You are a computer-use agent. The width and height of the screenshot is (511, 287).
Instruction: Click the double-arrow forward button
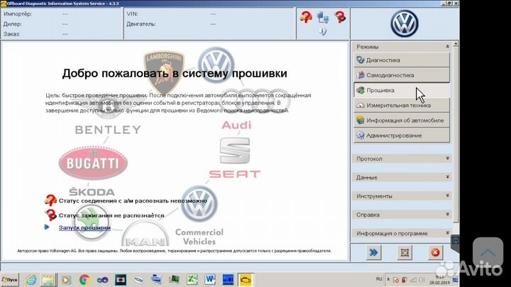(373, 252)
